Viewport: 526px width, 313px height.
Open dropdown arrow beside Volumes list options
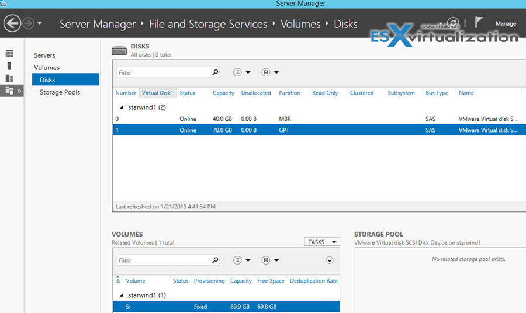[248, 260]
